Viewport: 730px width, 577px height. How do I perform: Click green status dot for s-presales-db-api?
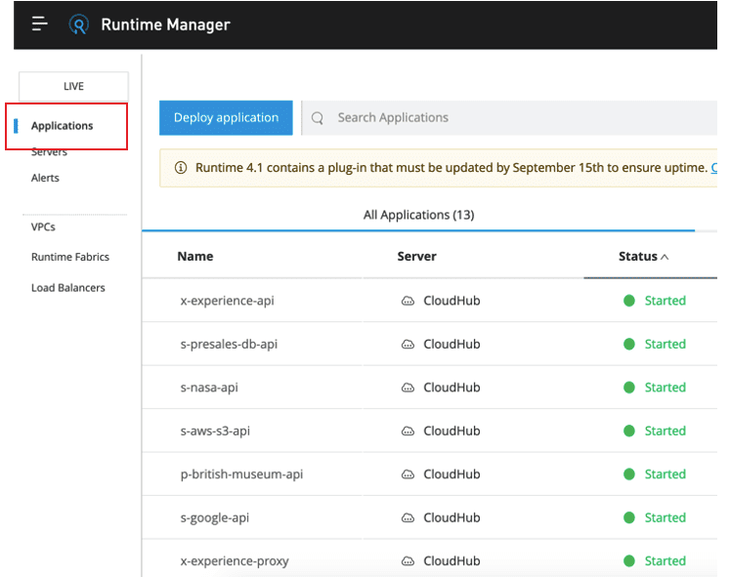point(629,344)
